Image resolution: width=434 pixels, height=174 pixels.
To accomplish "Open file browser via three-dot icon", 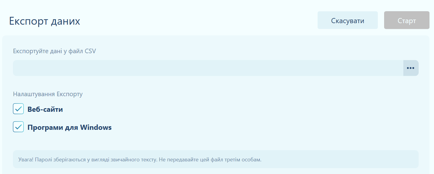I will coord(411,68).
